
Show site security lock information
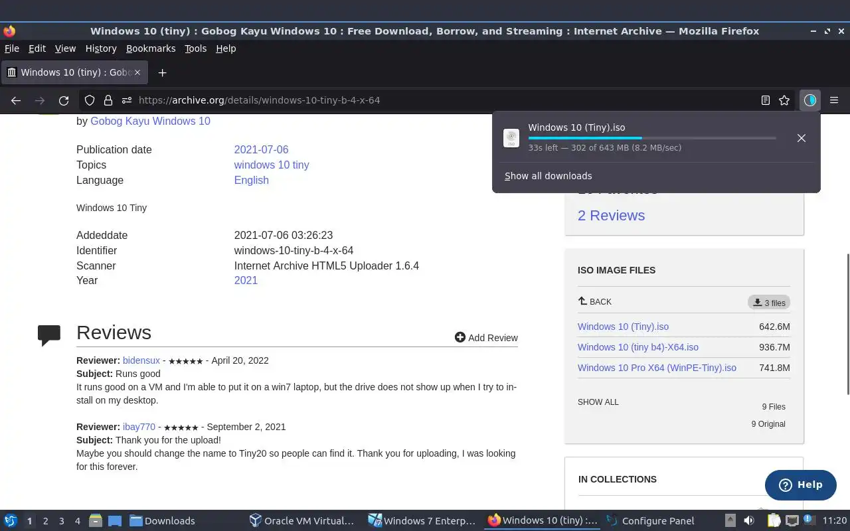[108, 100]
